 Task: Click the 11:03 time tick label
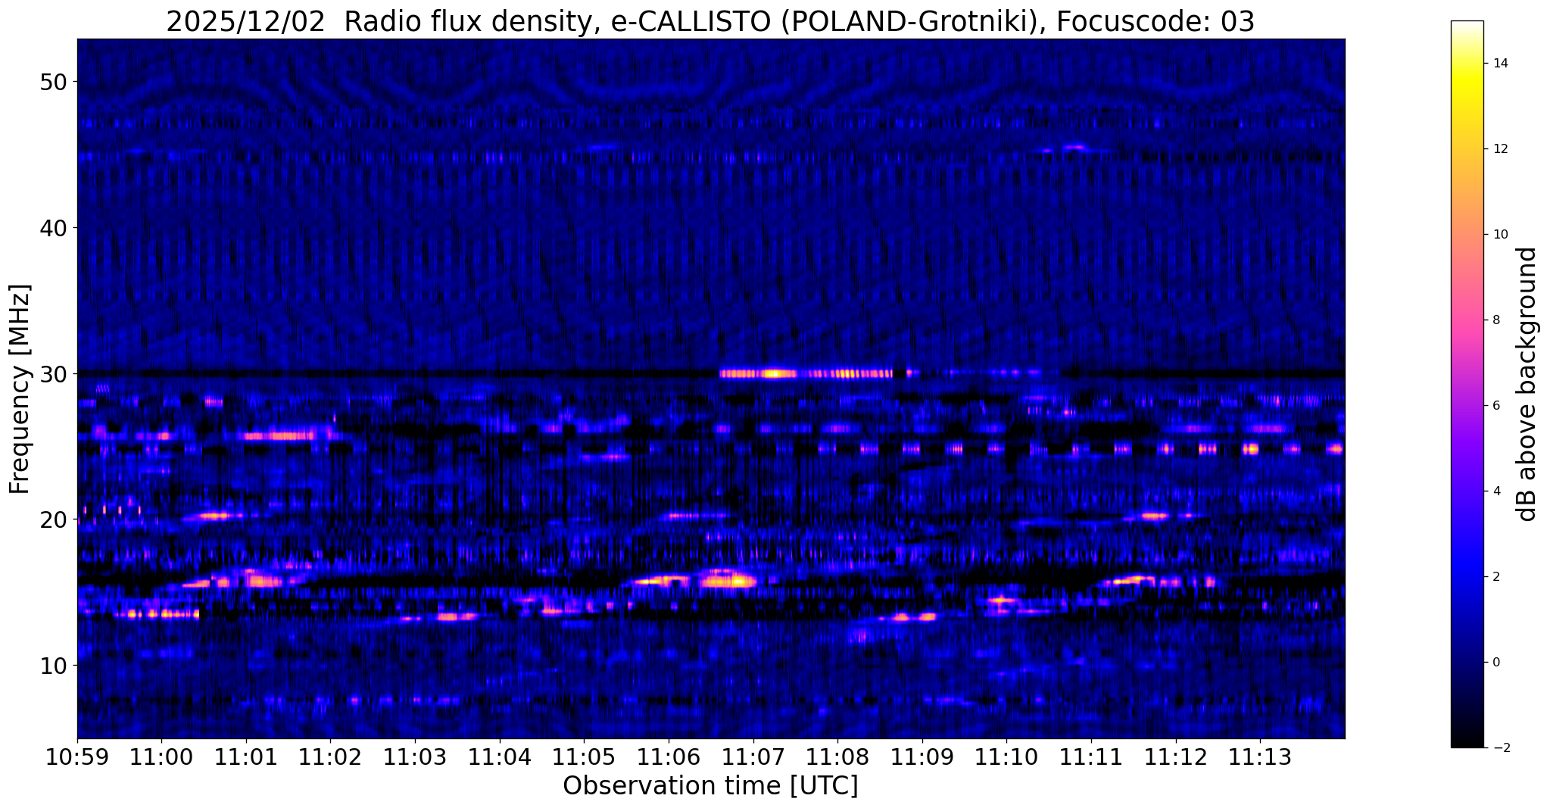tap(415, 757)
